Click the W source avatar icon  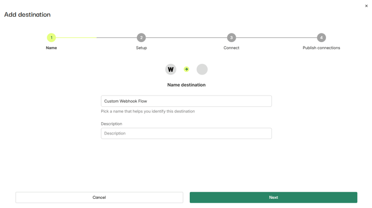tap(170, 69)
